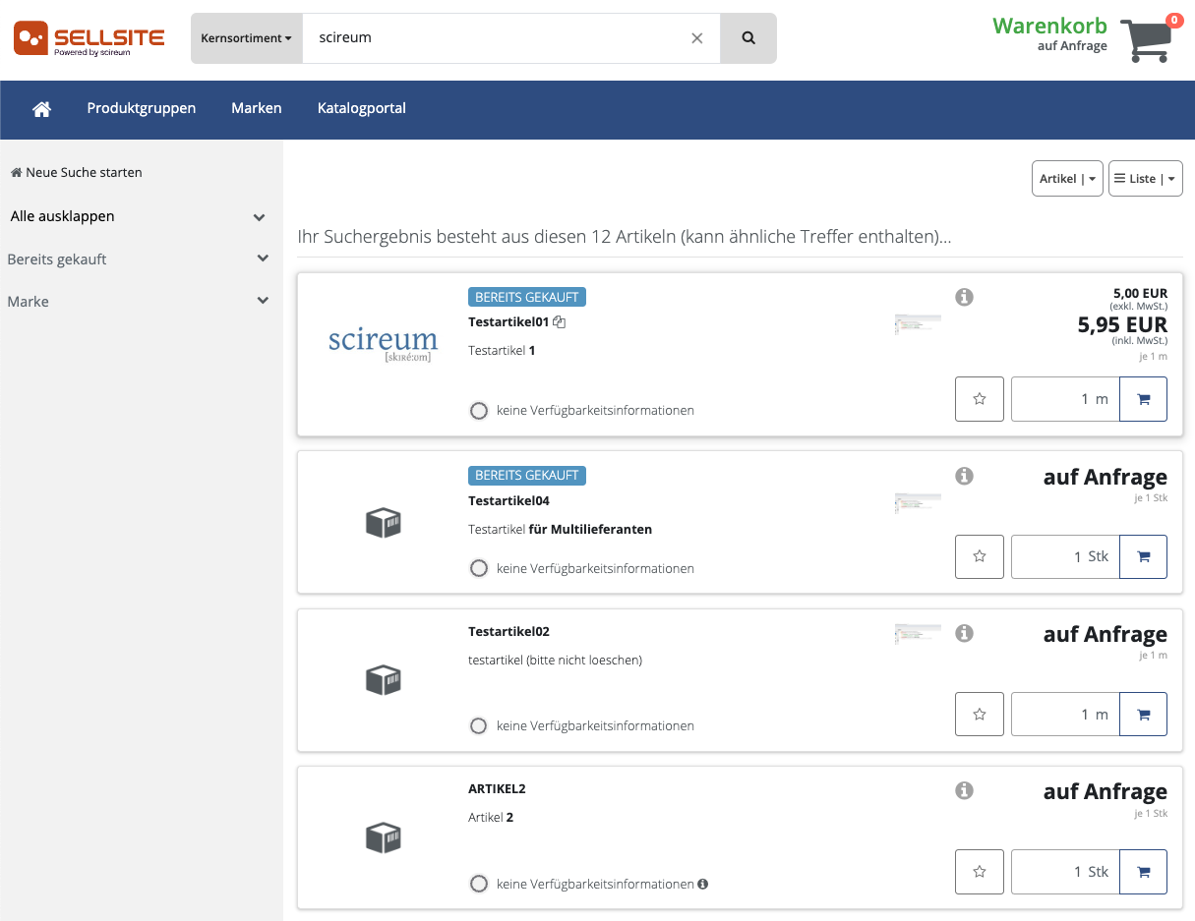Click availability indicator circle for Testartikel01

pyautogui.click(x=479, y=411)
